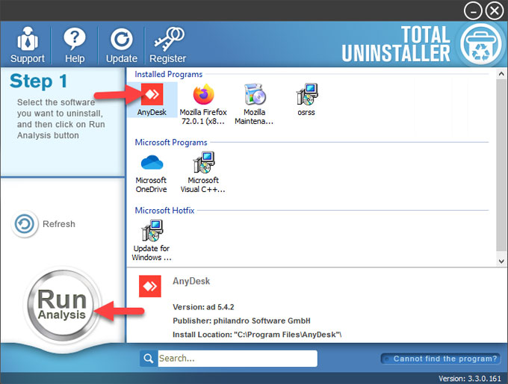Click the AnyDesk title in details panel

click(x=191, y=281)
